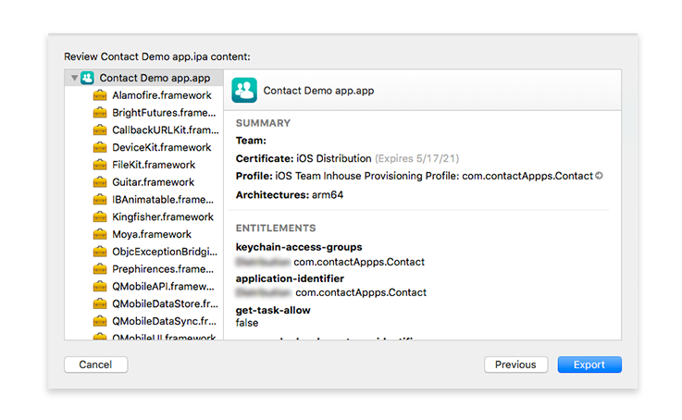Click the Kingfisher.framework briefcase icon
This screenshot has height=420, width=682.
pos(100,217)
